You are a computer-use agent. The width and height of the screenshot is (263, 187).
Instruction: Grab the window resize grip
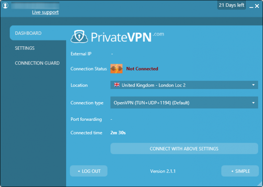tap(260, 184)
